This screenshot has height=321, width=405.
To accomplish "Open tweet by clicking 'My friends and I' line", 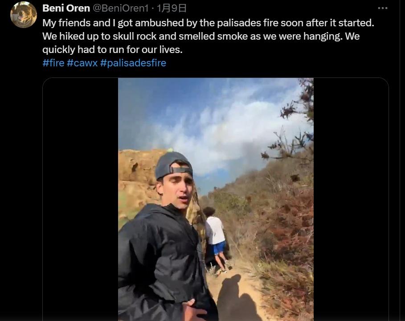I will click(x=208, y=23).
